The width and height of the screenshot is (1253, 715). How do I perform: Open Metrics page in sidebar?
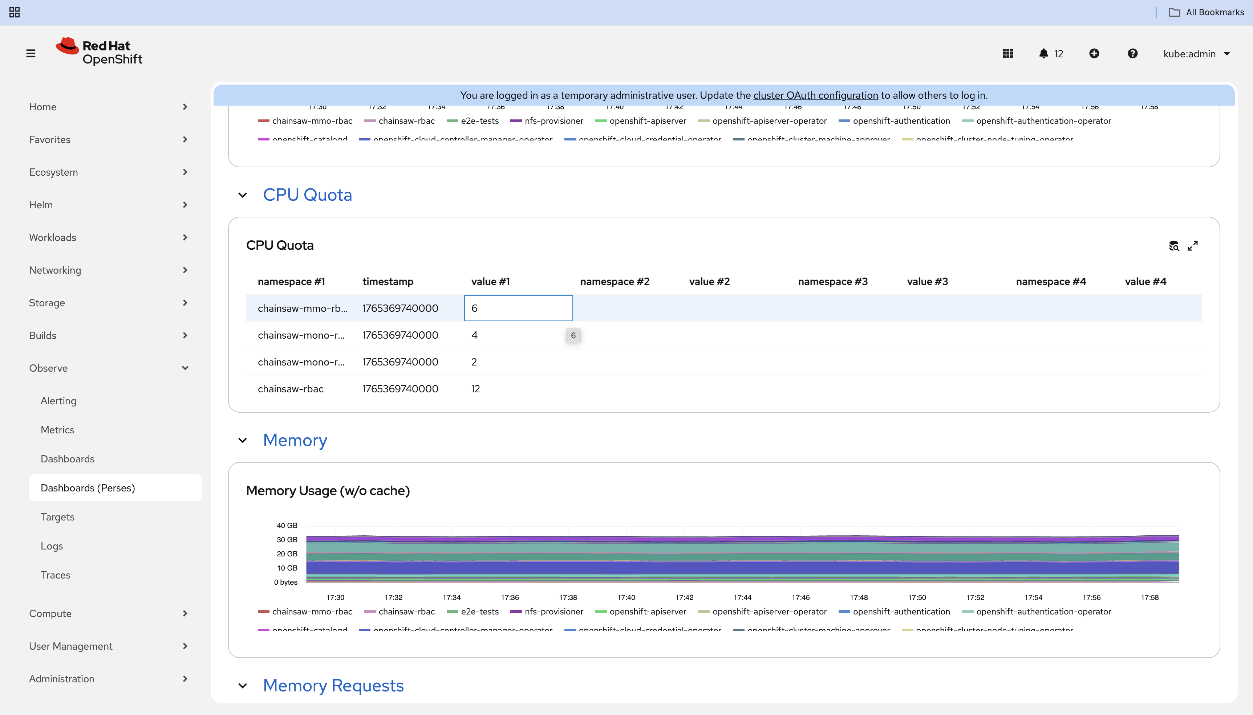[57, 430]
